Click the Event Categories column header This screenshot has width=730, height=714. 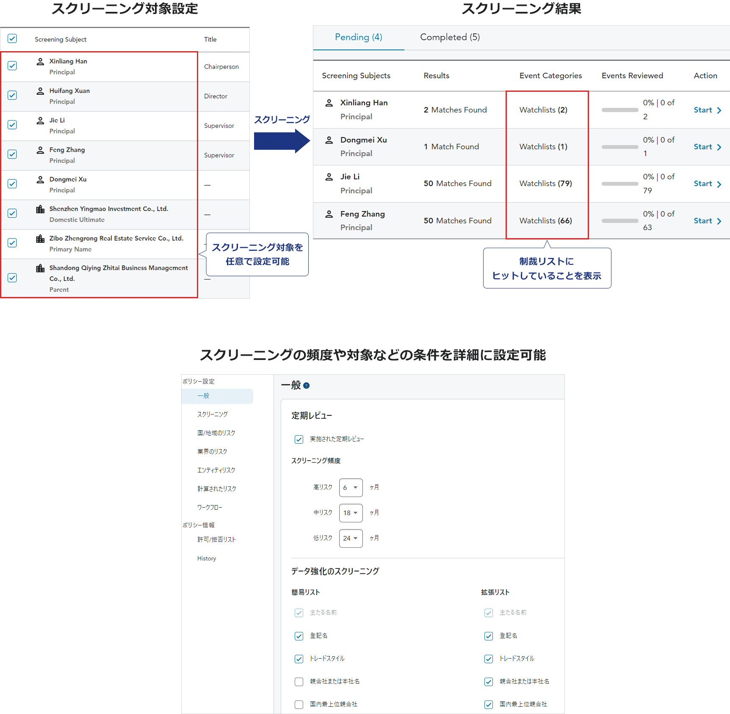pyautogui.click(x=550, y=76)
